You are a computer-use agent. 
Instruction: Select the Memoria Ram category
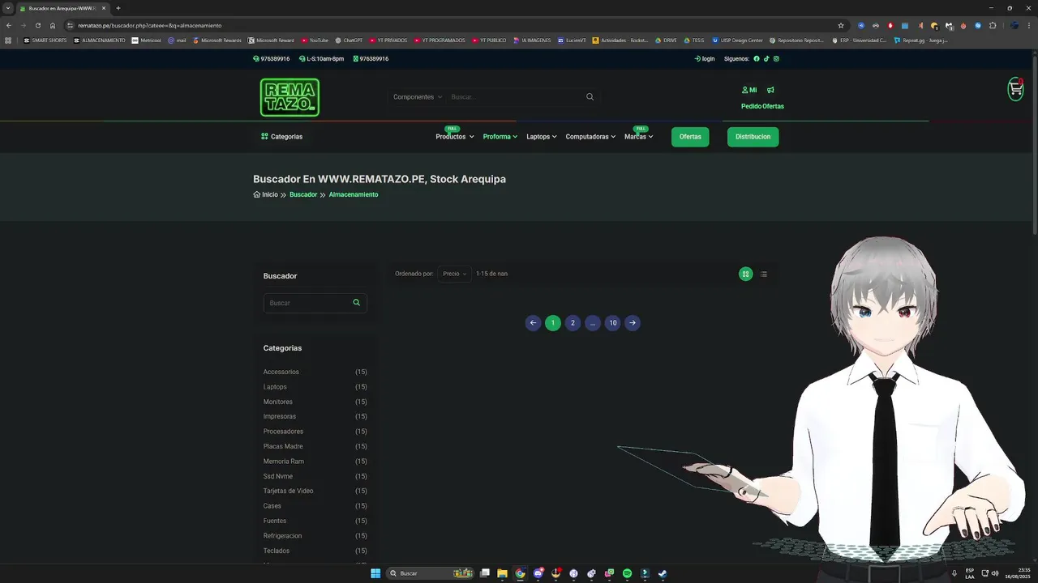284,462
